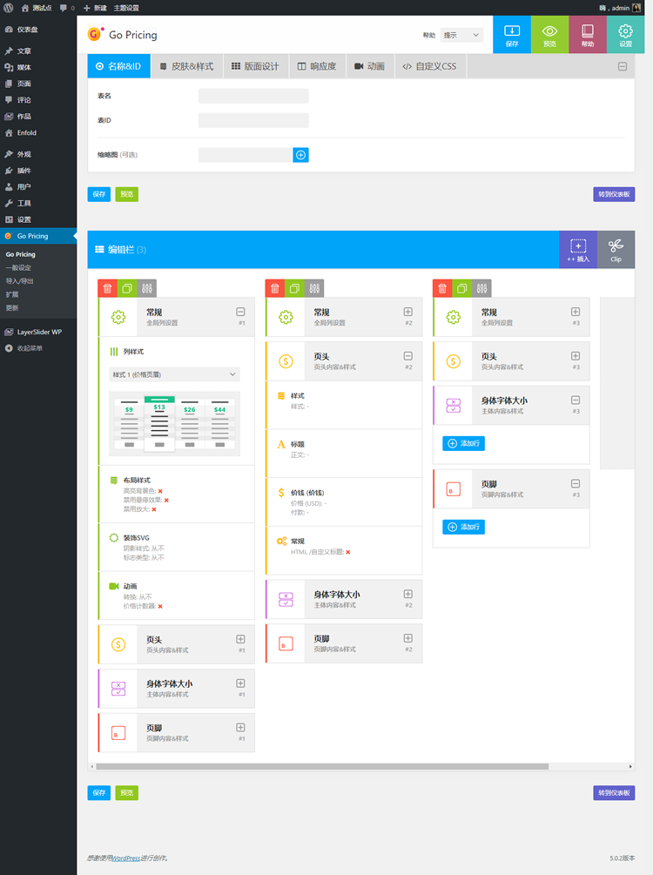653x875 pixels.
Task: Add thumbnail with blue plus button
Action: (x=301, y=155)
